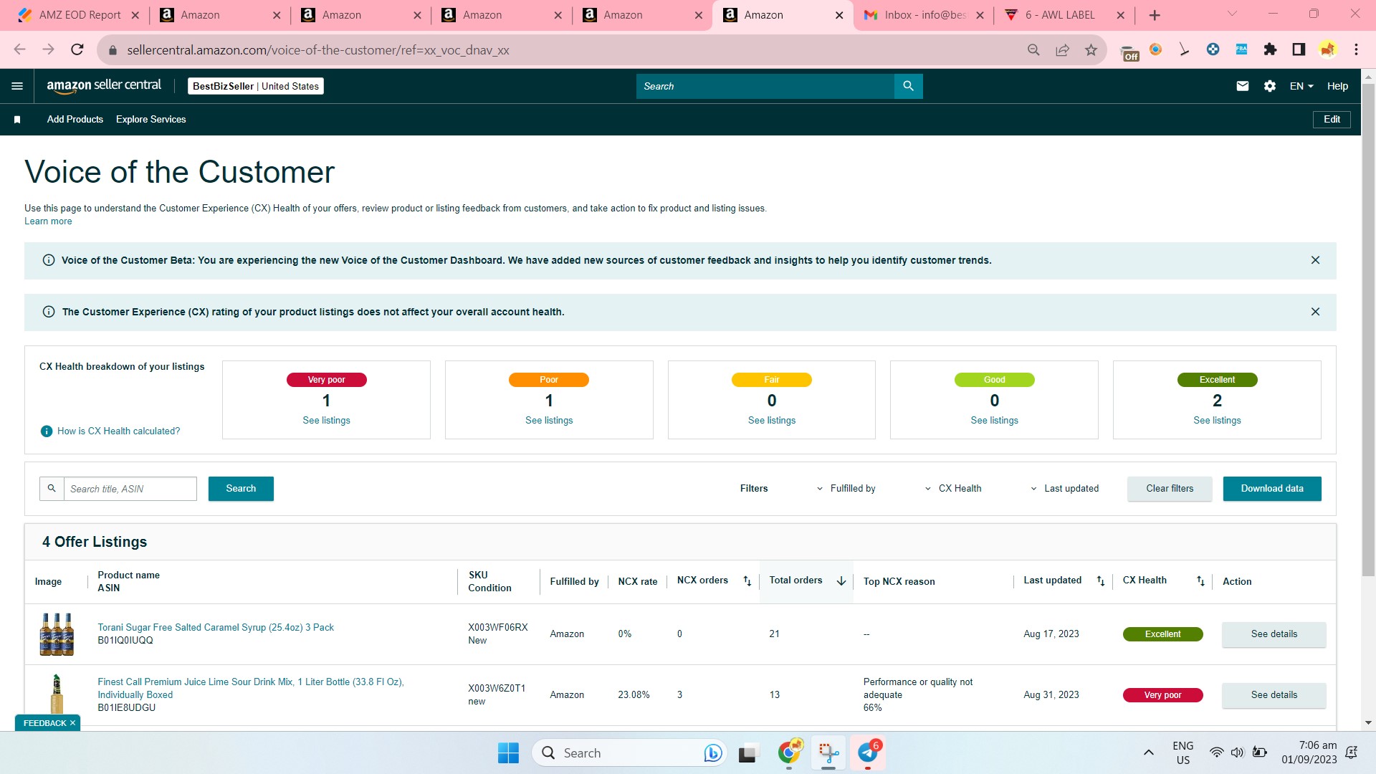This screenshot has width=1376, height=774.
Task: Open the browser extensions puzzle icon
Action: click(x=1270, y=49)
